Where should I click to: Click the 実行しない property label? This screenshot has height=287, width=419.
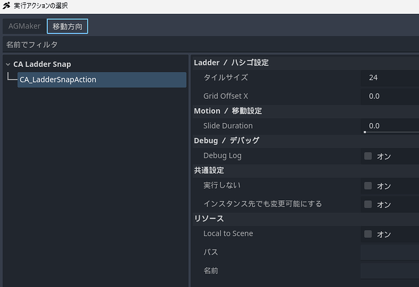click(222, 185)
